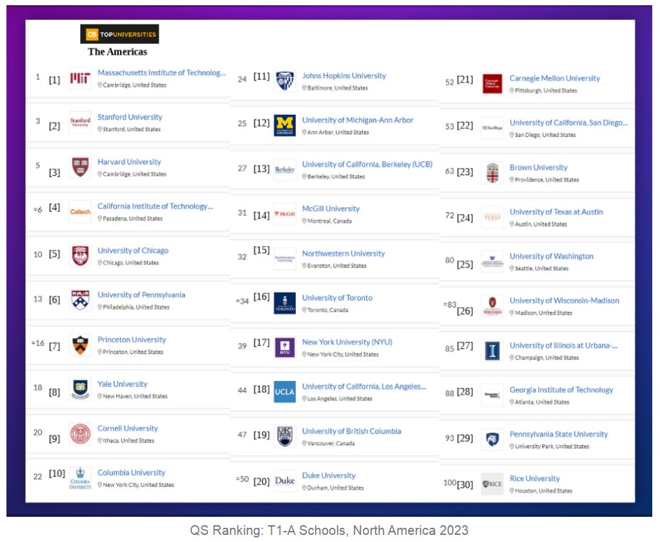Open the Harvard University link

[x=129, y=162]
